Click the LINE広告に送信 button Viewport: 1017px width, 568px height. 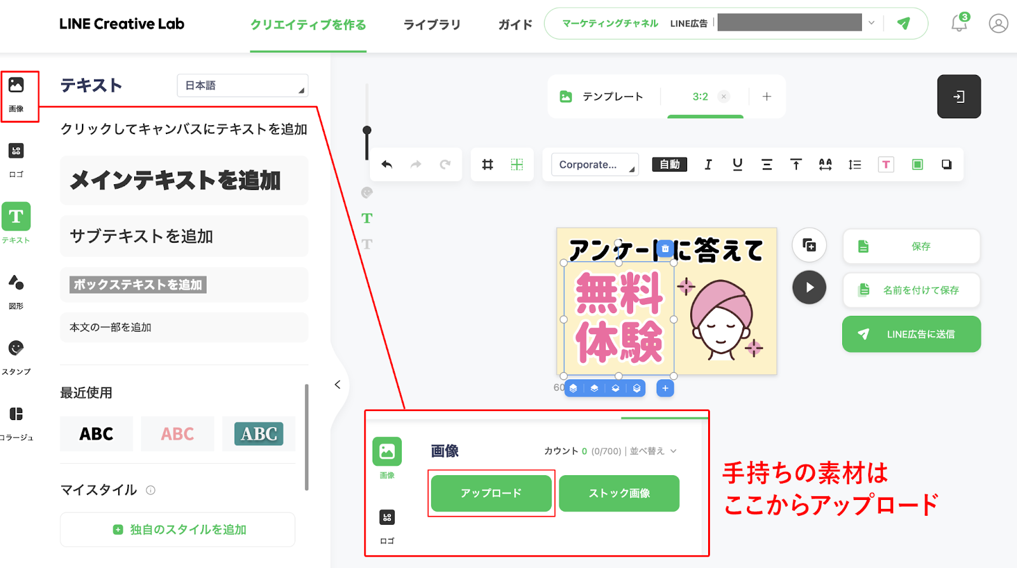click(x=911, y=334)
